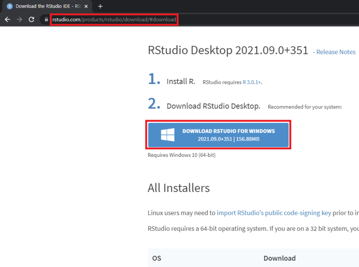Click the 'All Installers' heading
The height and width of the screenshot is (267, 359).
179,188
